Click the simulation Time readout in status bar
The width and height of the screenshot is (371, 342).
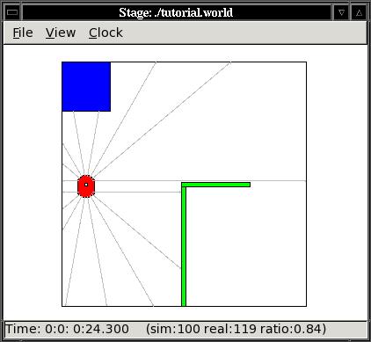point(67,329)
